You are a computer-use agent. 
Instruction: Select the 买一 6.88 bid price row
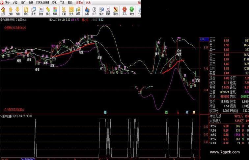click(229, 55)
